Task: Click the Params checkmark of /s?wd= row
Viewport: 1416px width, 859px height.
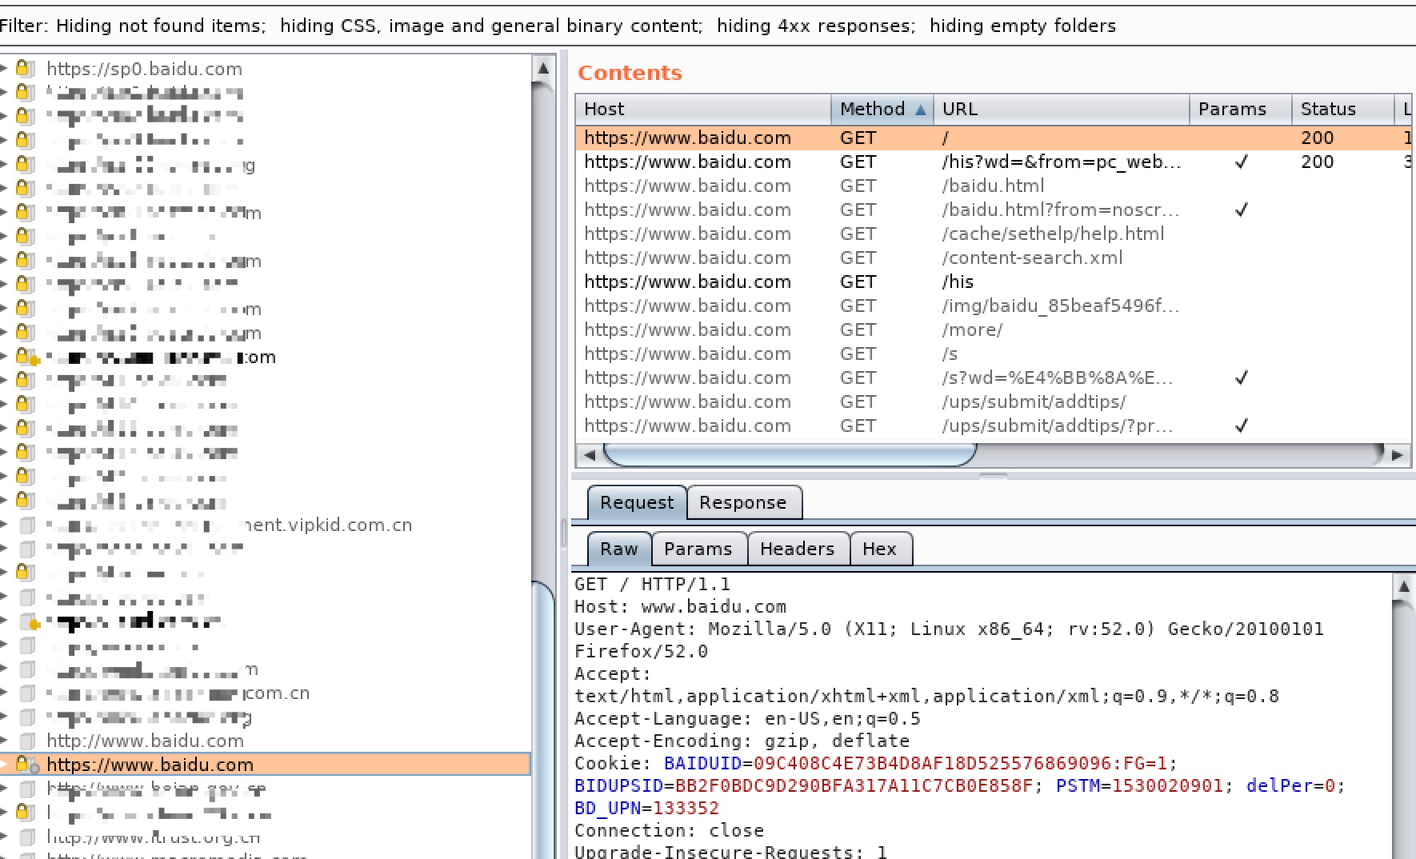Action: click(x=1242, y=378)
